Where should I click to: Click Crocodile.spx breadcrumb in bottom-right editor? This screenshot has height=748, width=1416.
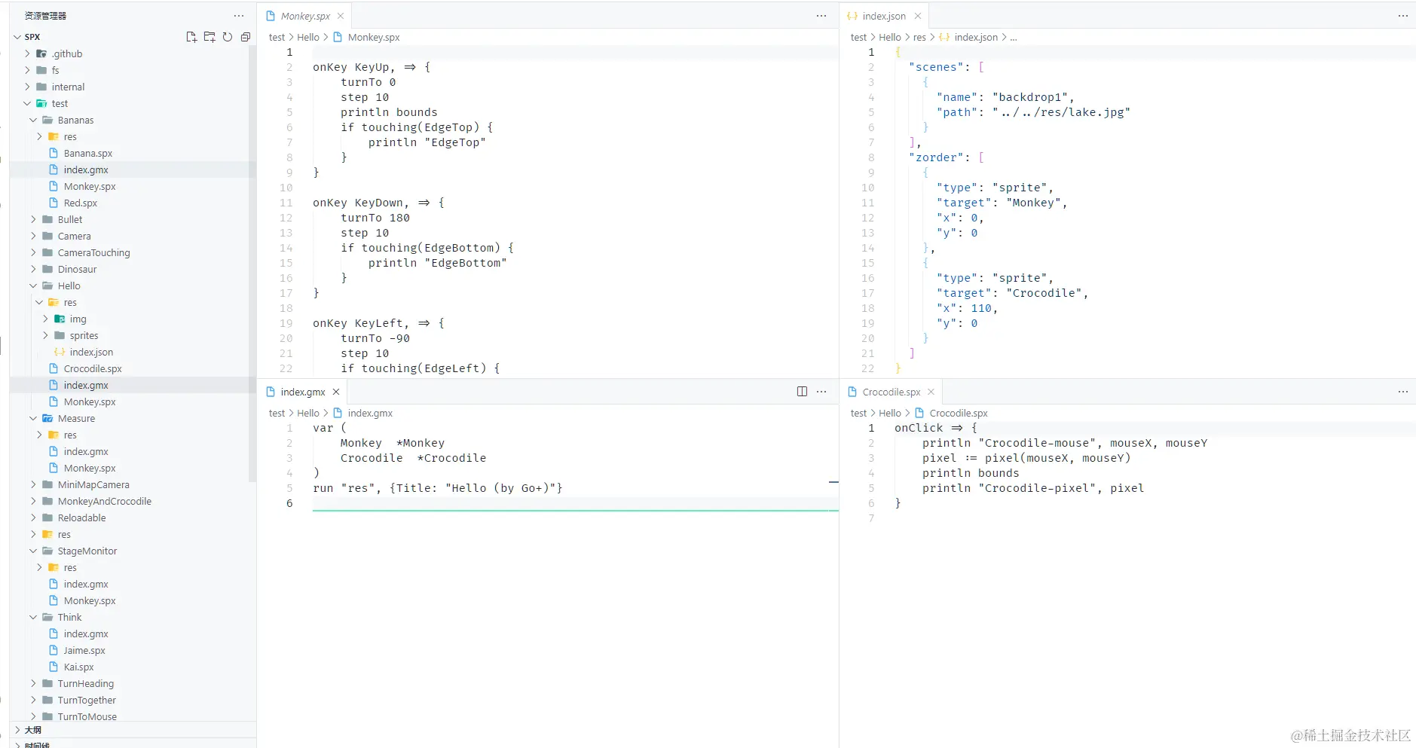pos(959,413)
